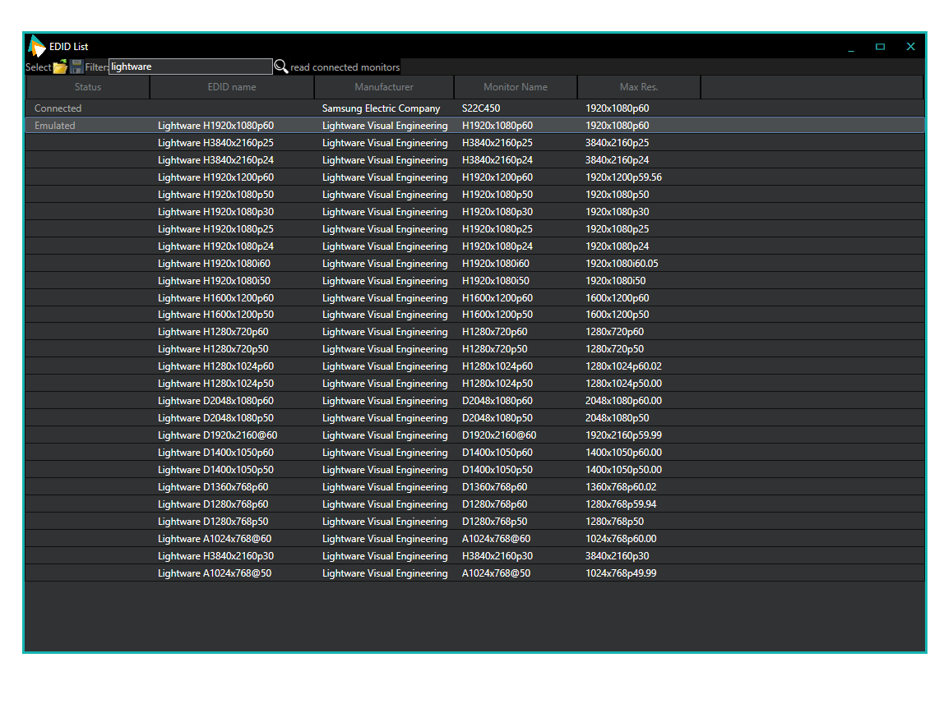Viewport: 939px width, 713px height.
Task: Select EDID name "Lightware H1280x720p60"
Action: click(213, 332)
